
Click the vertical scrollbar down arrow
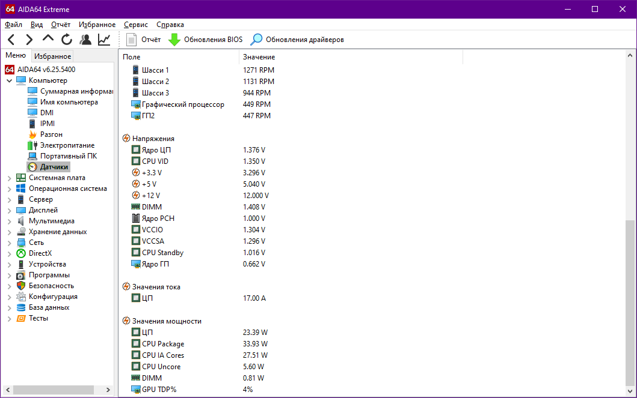pos(630,391)
